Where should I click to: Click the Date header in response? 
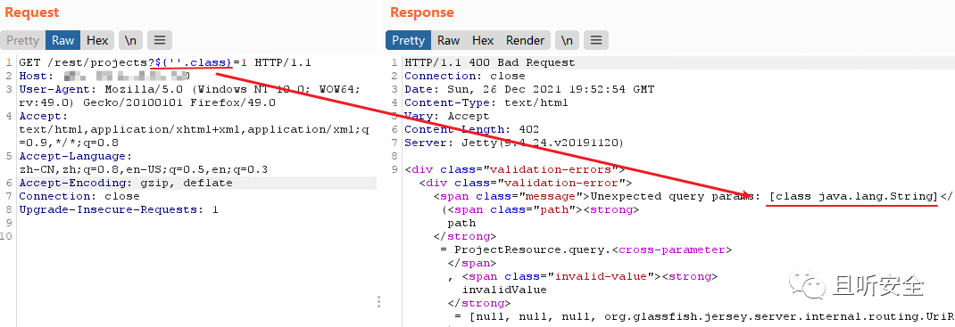click(x=529, y=89)
